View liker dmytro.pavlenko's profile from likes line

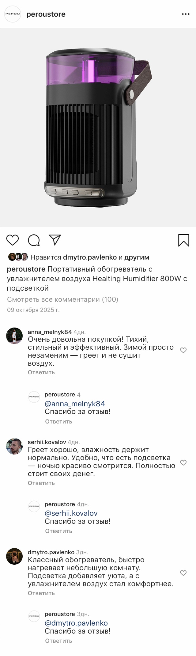click(90, 257)
